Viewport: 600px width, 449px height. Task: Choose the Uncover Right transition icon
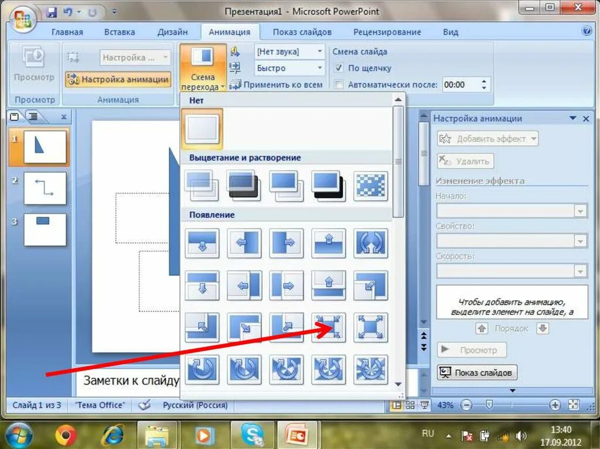[286, 285]
